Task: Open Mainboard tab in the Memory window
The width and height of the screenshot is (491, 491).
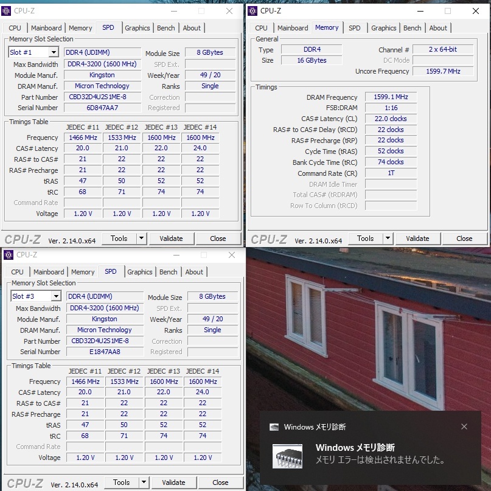Action: [x=293, y=28]
